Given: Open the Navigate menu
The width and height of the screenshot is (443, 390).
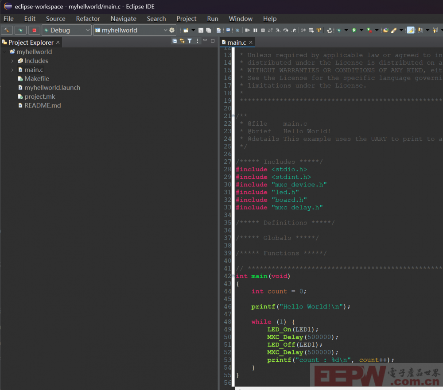Looking at the screenshot, I should (x=124, y=19).
